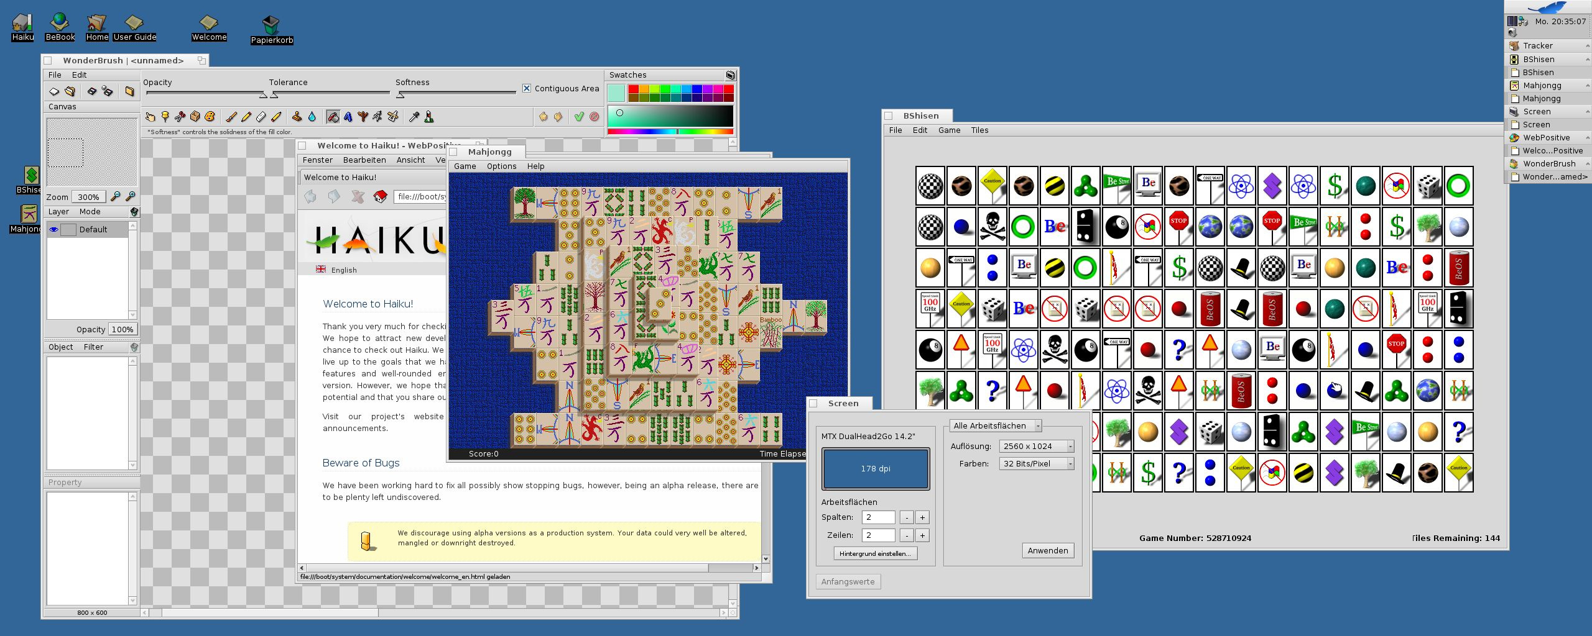Image resolution: width=1592 pixels, height=636 pixels.
Task: Select the Bucket Fill tool in WonderBrush
Action: click(x=333, y=116)
